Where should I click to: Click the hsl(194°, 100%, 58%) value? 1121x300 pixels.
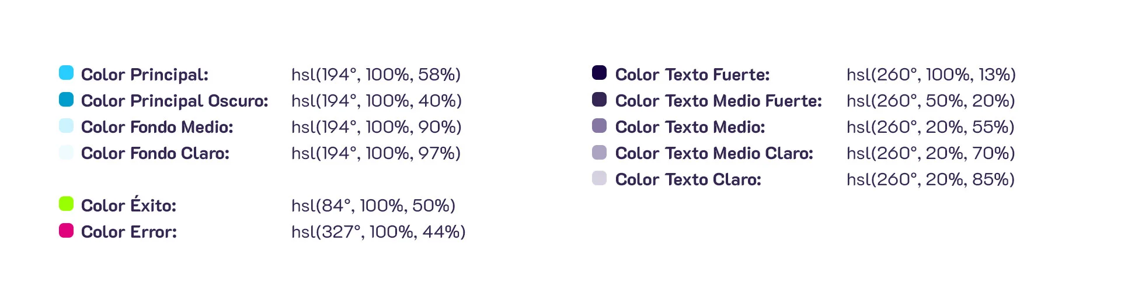pos(376,75)
